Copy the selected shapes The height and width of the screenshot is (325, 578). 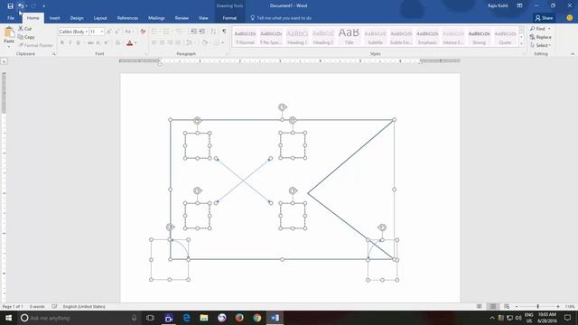point(26,37)
